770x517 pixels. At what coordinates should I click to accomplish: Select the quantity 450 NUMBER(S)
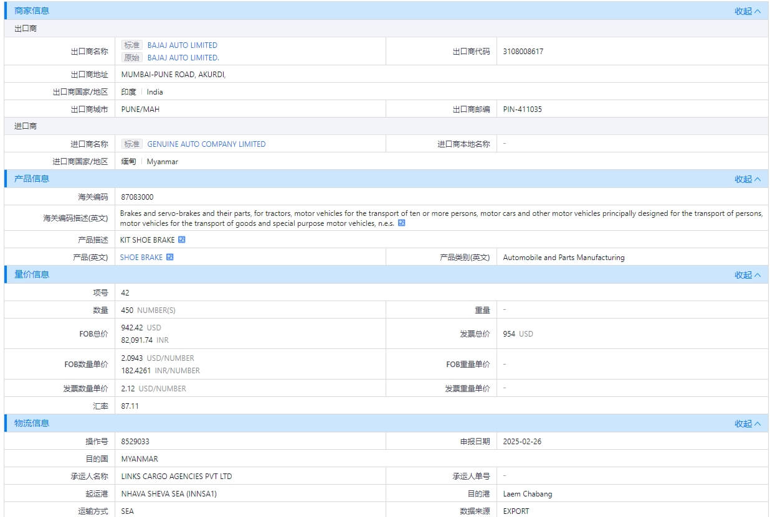tap(148, 310)
